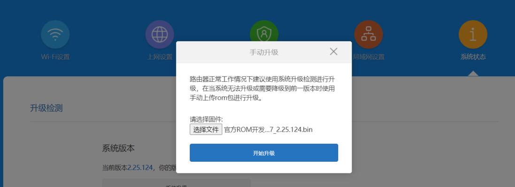Switch to the Wi-Fi设置 tab label
The image size is (515, 187).
[x=55, y=57]
